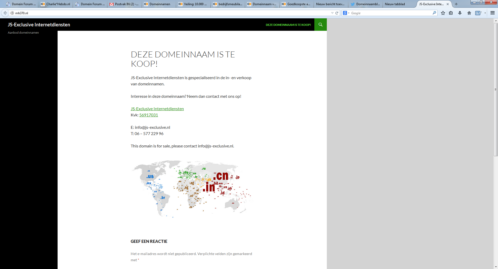Image resolution: width=498 pixels, height=269 pixels.
Task: Click the scrollbar down arrow
Action: (496, 267)
